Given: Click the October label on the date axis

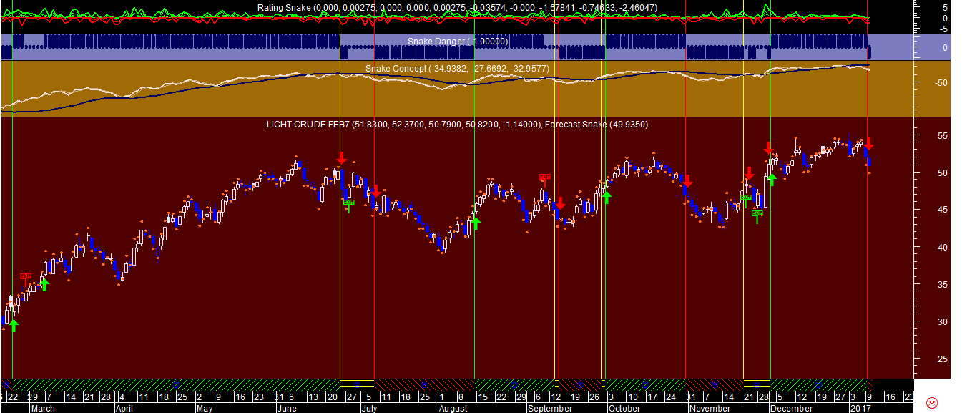Looking at the screenshot, I should 624,409.
